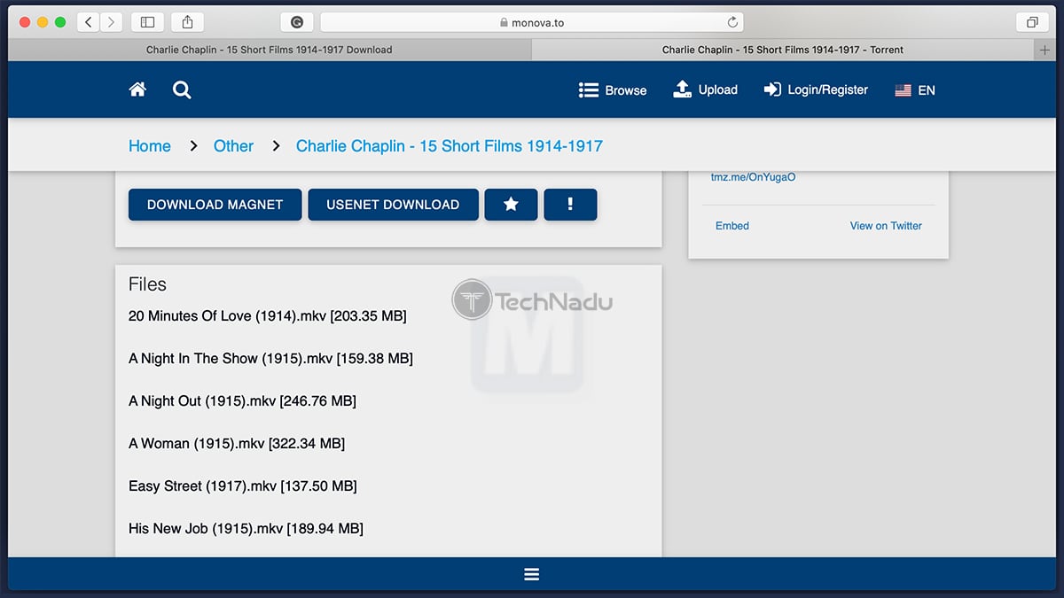Open the EN language selector
Image resolution: width=1064 pixels, height=598 pixels.
tap(915, 90)
